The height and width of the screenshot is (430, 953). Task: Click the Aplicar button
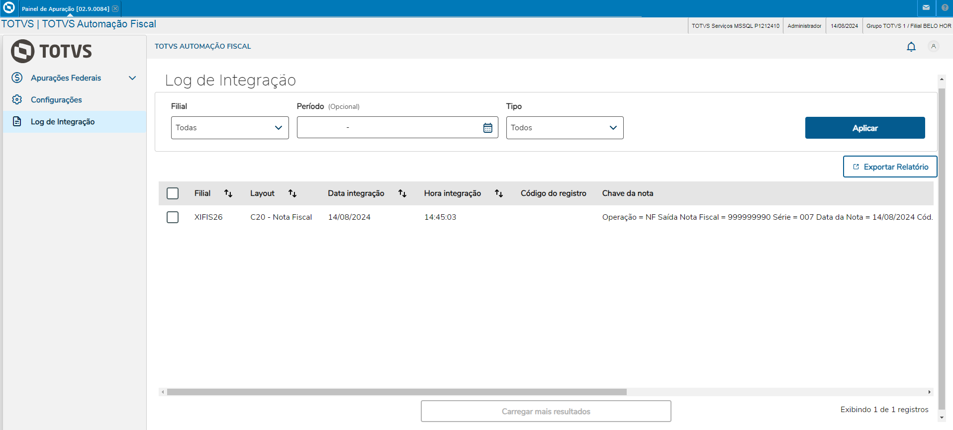pos(865,128)
